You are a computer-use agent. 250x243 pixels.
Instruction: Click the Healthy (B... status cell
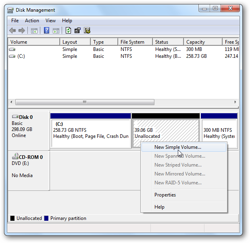coord(168,56)
